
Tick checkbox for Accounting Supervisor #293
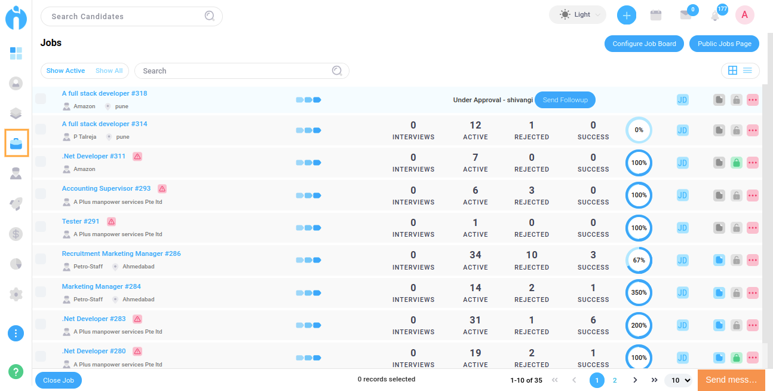pos(41,194)
